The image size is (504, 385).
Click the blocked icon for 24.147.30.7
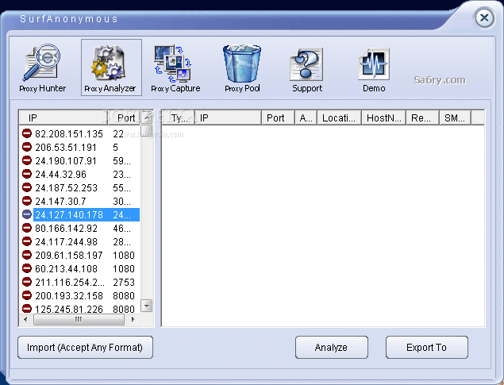click(x=27, y=201)
